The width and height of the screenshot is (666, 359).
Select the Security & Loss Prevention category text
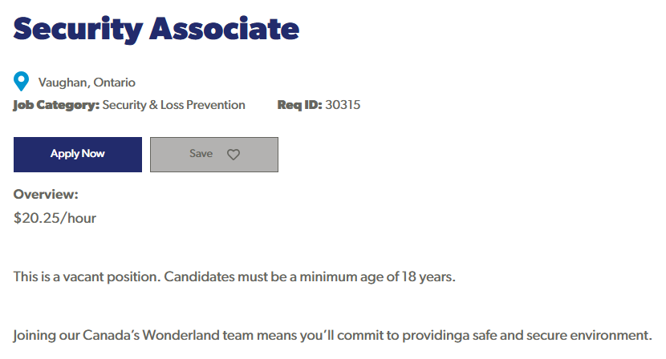click(x=174, y=105)
